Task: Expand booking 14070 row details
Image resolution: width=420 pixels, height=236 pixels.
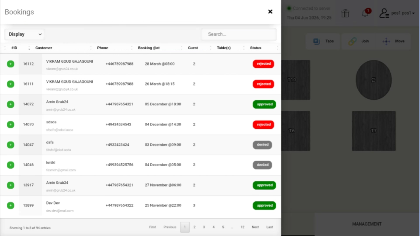Action: [x=11, y=125]
